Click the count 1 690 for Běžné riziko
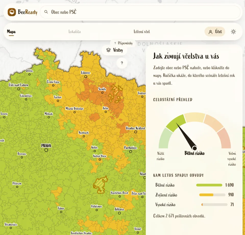Viewport: 245px width, 235px height. tap(229, 185)
